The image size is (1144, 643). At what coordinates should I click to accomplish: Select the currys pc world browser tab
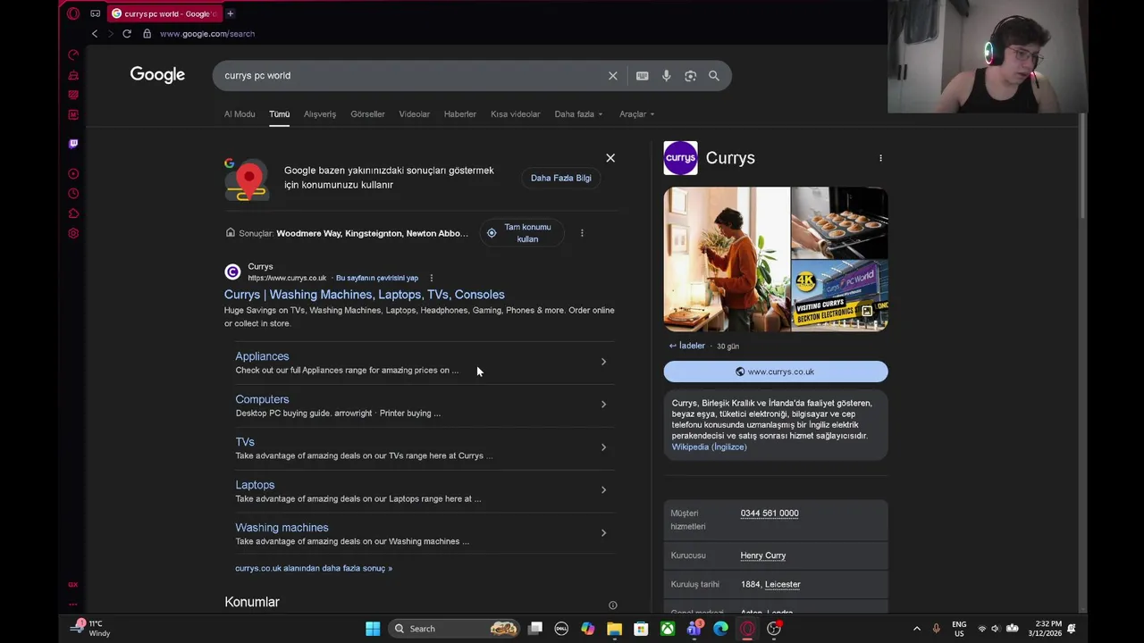click(x=164, y=13)
